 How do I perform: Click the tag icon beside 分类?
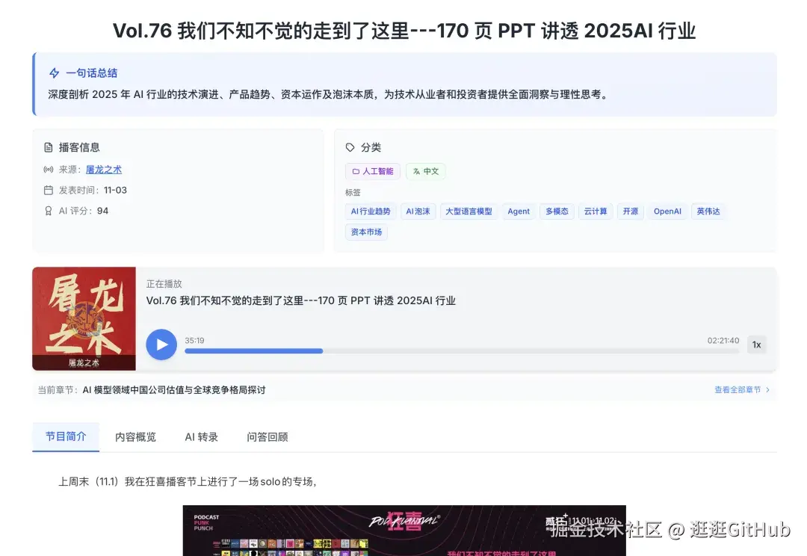click(349, 147)
